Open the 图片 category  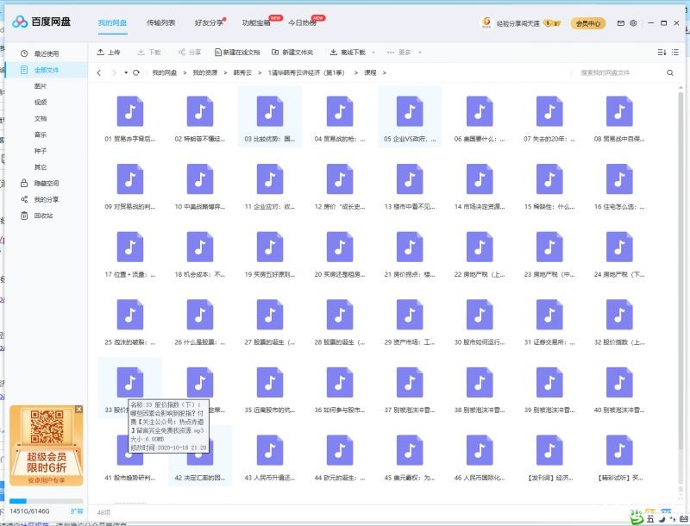click(40, 86)
